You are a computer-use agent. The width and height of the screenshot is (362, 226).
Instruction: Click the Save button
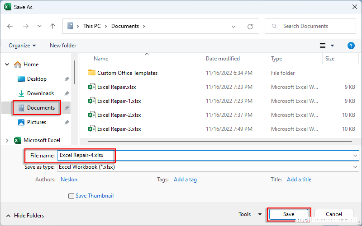pyautogui.click(x=289, y=214)
